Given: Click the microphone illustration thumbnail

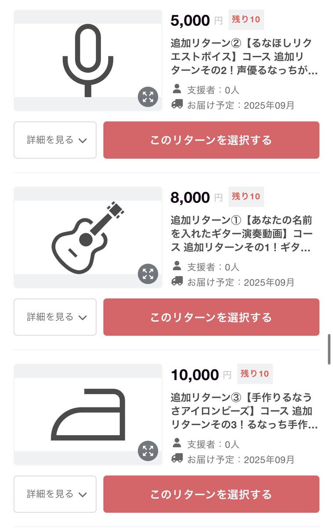Looking at the screenshot, I should coord(88,60).
